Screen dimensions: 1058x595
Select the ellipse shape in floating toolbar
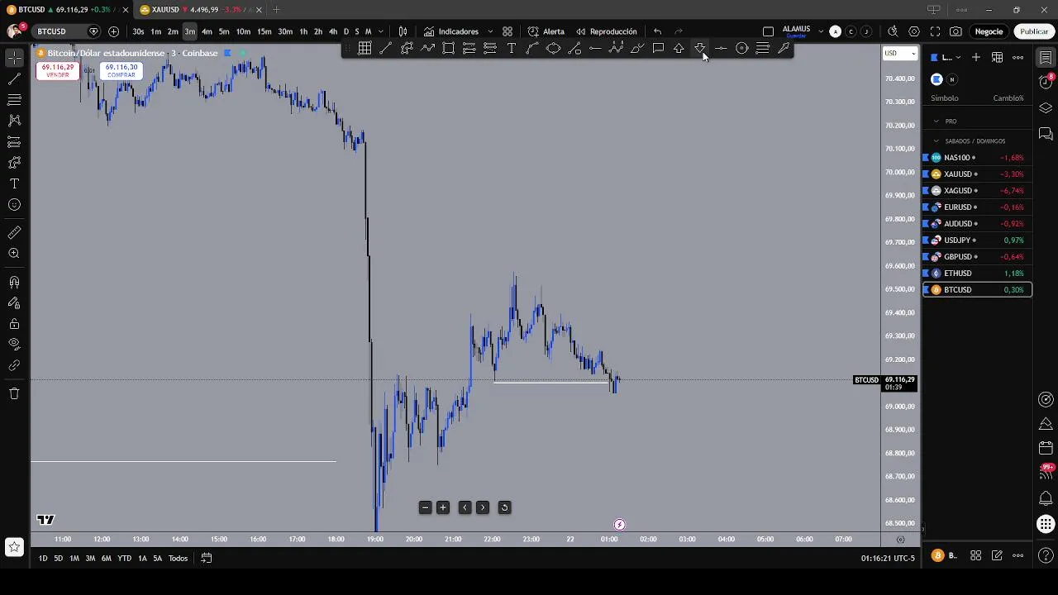[553, 48]
